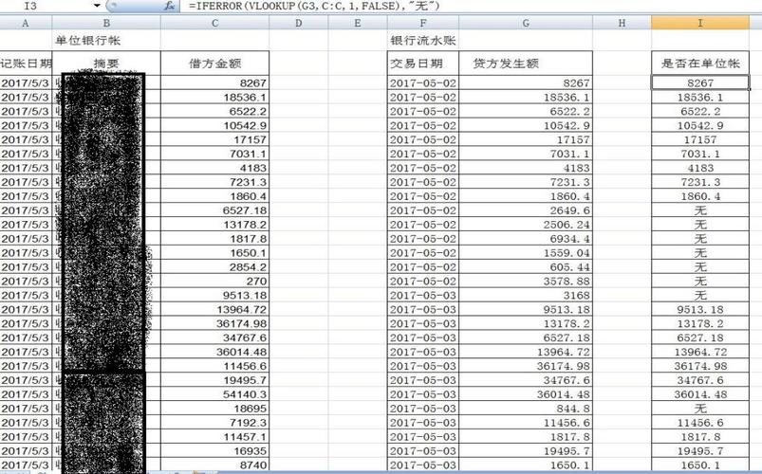
Task: Click the 摘要 header cell
Action: pyautogui.click(x=106, y=64)
